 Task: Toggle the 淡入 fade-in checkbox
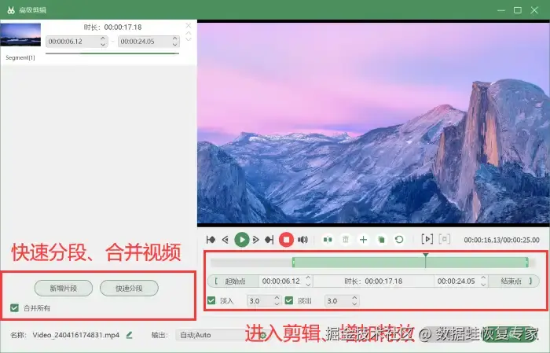coord(211,300)
